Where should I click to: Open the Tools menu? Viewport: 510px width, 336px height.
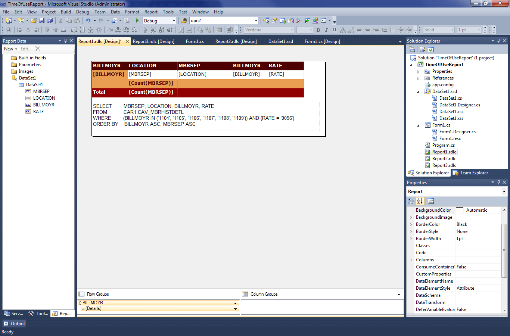coord(168,12)
